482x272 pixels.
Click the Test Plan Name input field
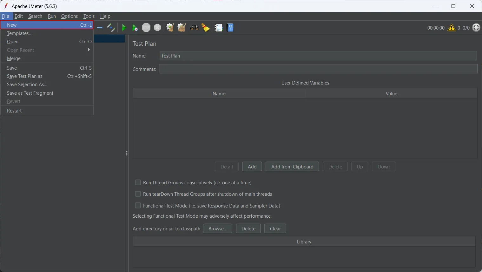click(x=318, y=56)
